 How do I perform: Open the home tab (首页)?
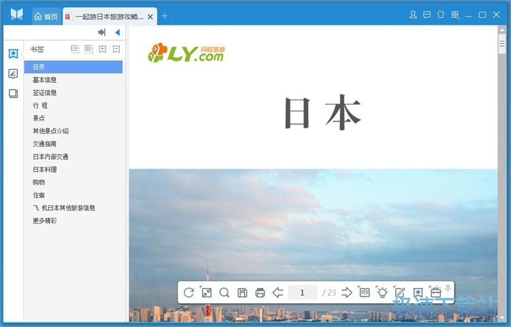46,16
